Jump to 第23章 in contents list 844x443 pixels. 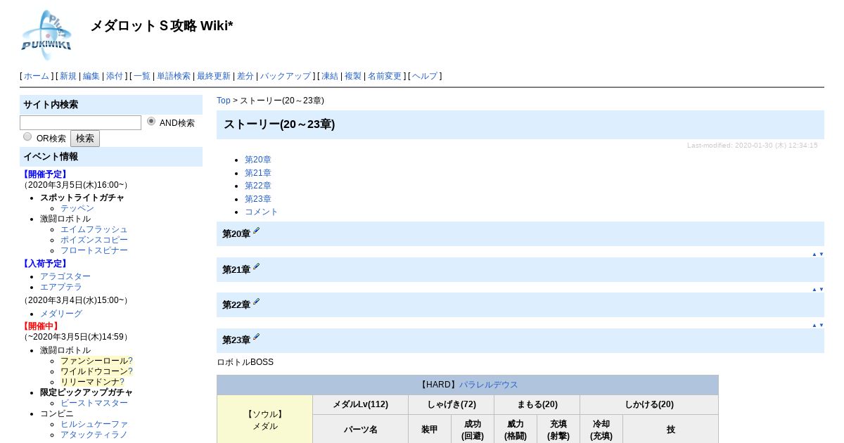click(258, 199)
